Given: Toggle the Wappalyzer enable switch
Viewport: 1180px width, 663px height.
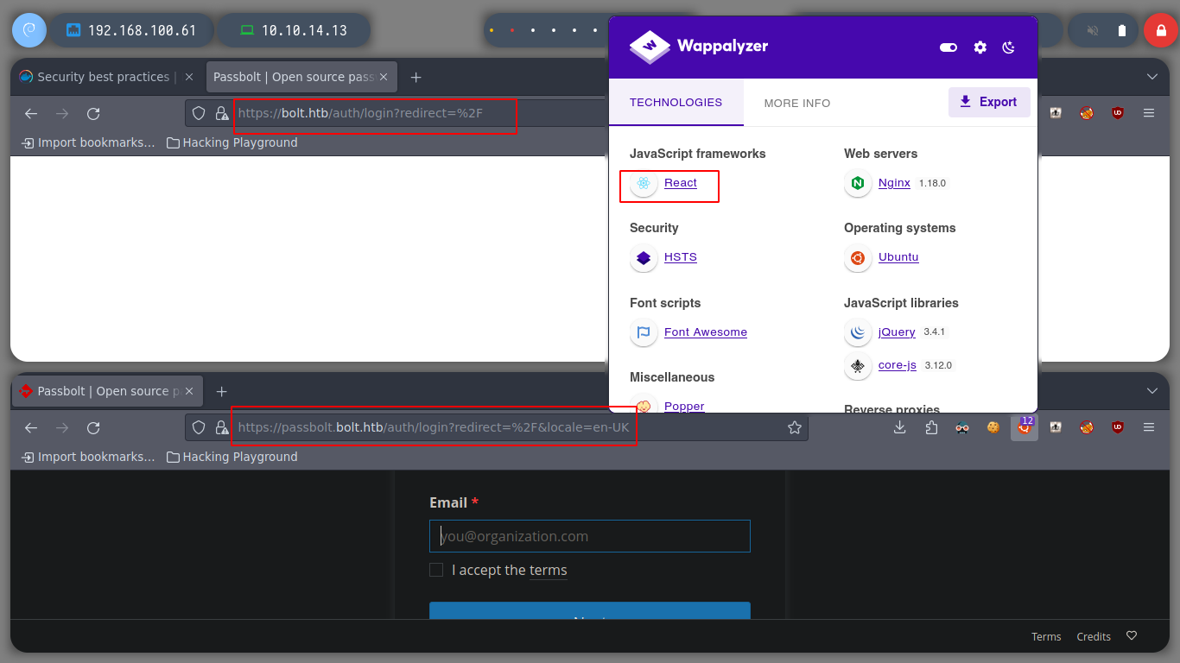Looking at the screenshot, I should (948, 47).
